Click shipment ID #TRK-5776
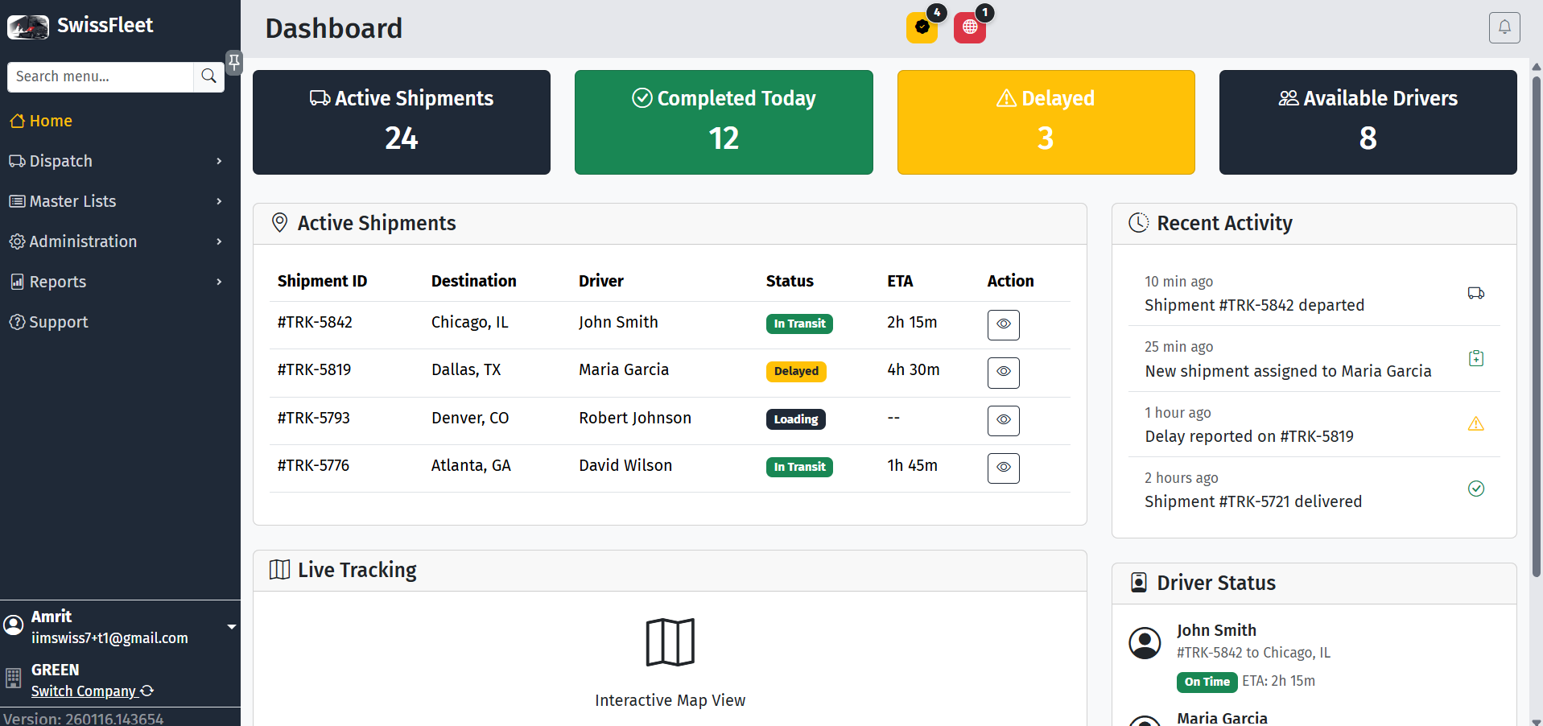 pos(313,465)
